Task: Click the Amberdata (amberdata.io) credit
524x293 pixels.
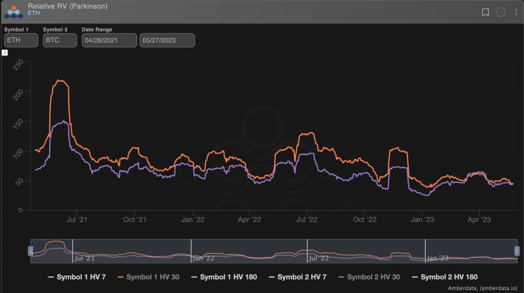Action: pyautogui.click(x=483, y=288)
